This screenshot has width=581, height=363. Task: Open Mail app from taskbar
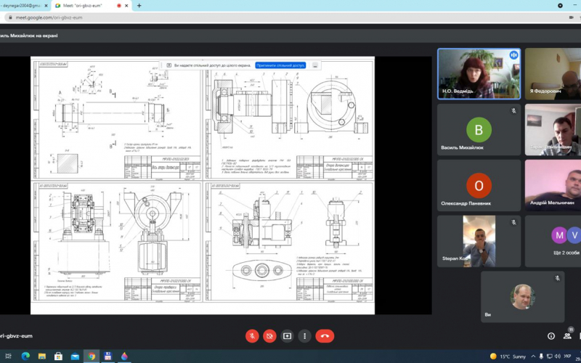[x=75, y=356]
